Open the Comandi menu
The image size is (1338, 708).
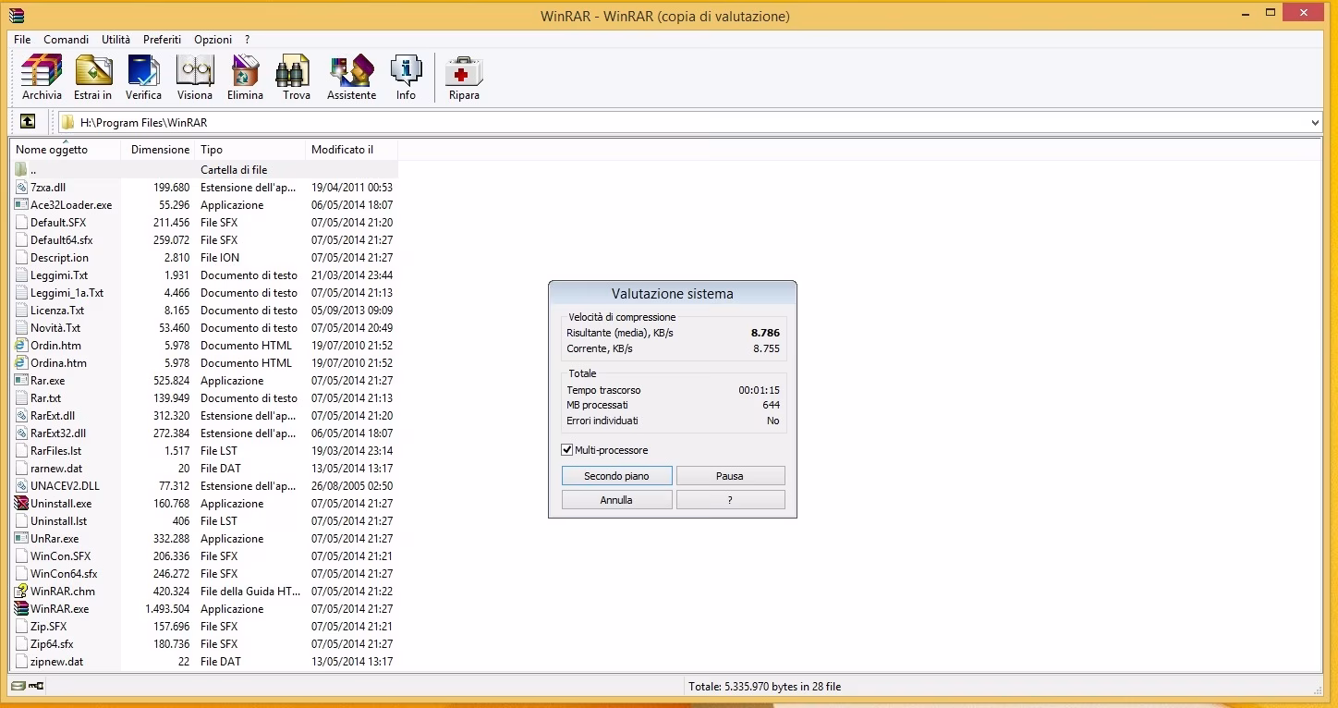67,40
